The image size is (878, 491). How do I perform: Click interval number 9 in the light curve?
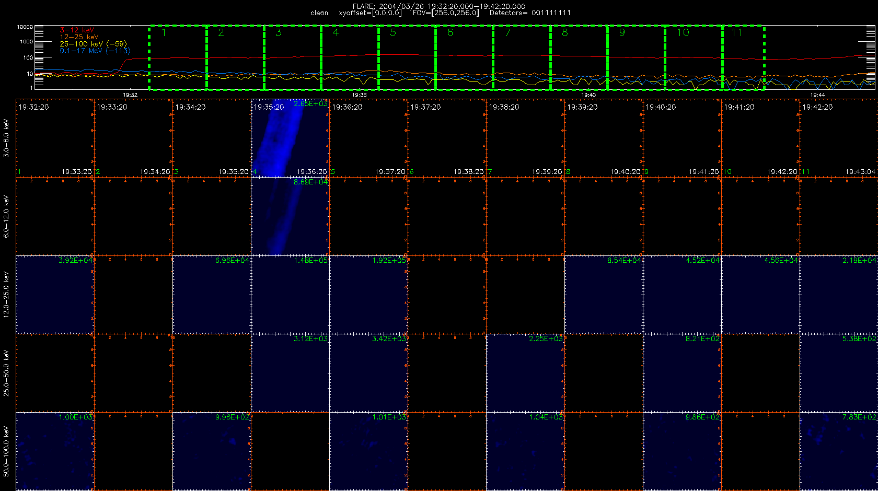pos(622,32)
